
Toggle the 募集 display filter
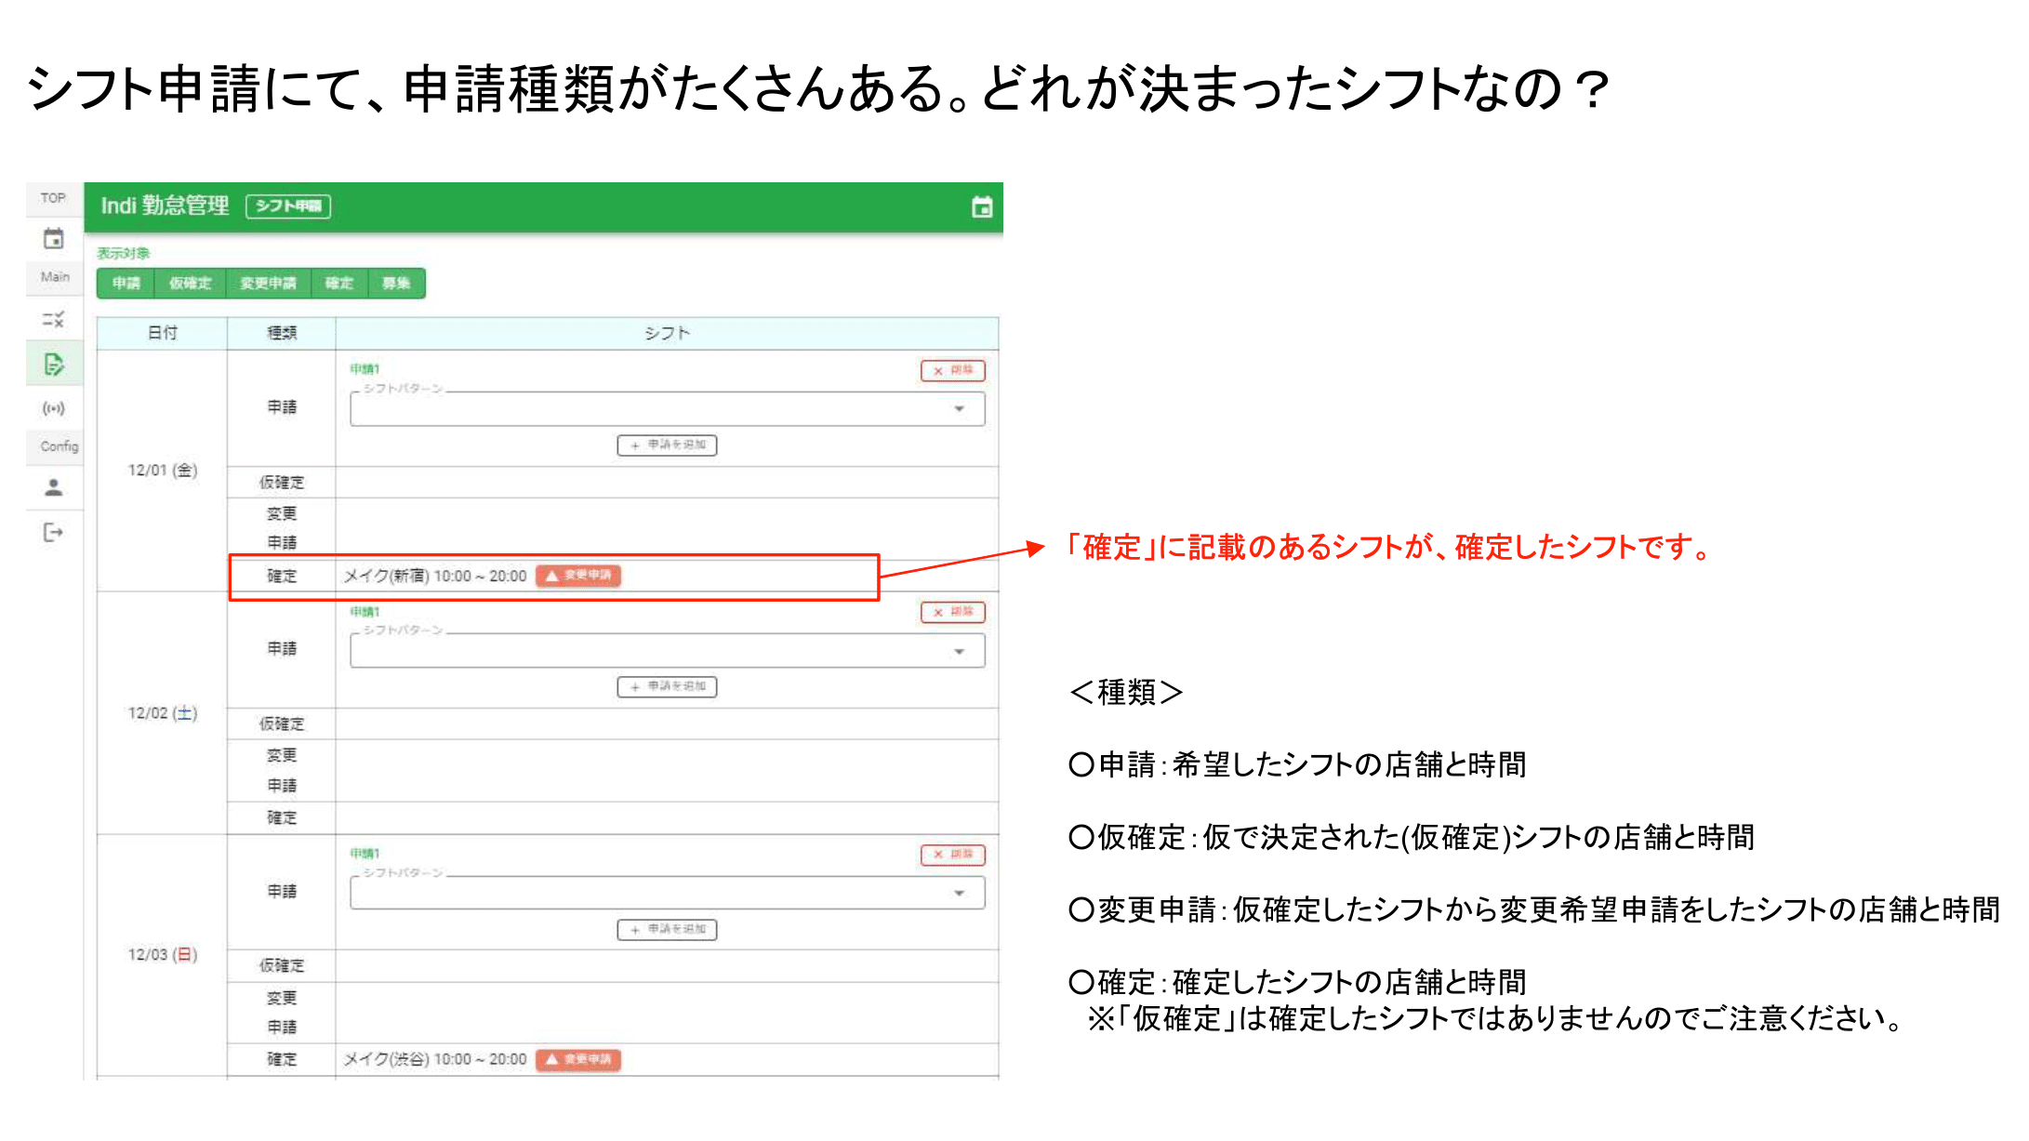396,284
